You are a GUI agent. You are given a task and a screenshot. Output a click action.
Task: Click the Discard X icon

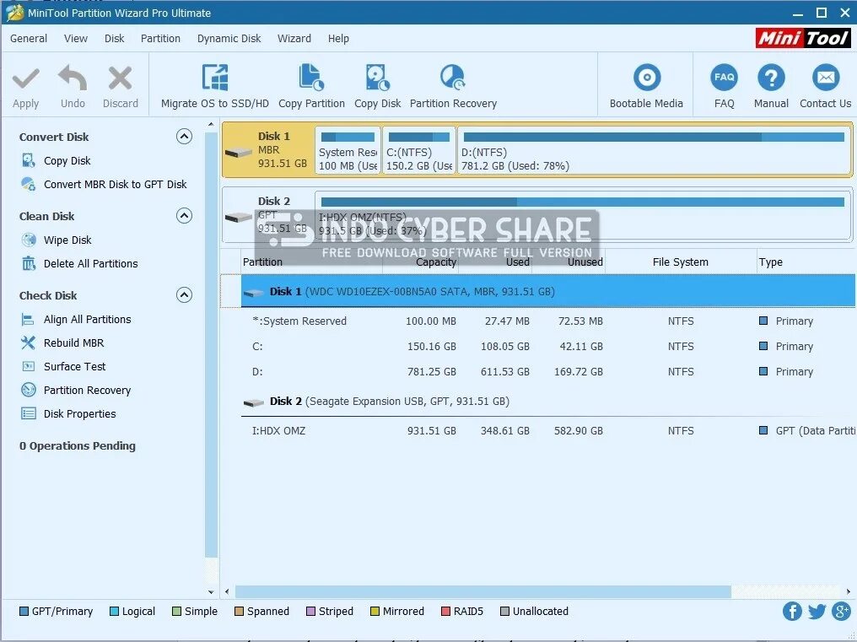[121, 78]
